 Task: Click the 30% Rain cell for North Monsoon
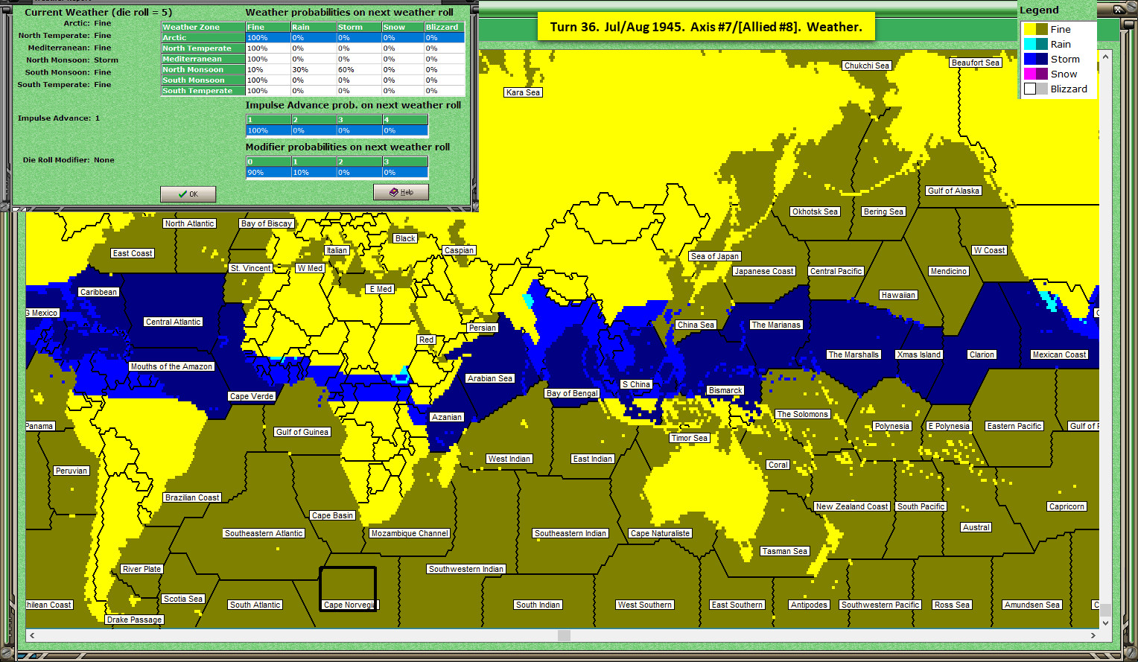tap(313, 69)
